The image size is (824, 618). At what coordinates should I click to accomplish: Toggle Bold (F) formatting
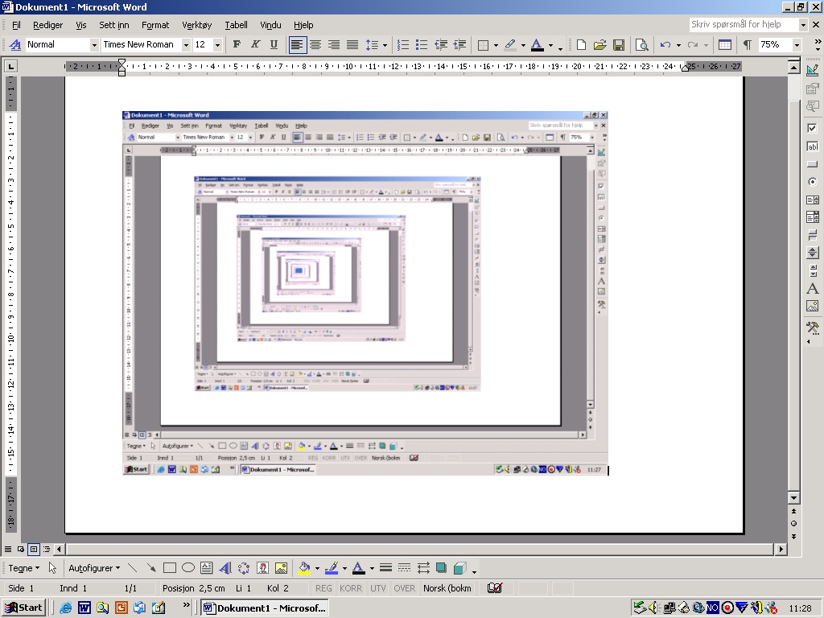click(x=237, y=45)
